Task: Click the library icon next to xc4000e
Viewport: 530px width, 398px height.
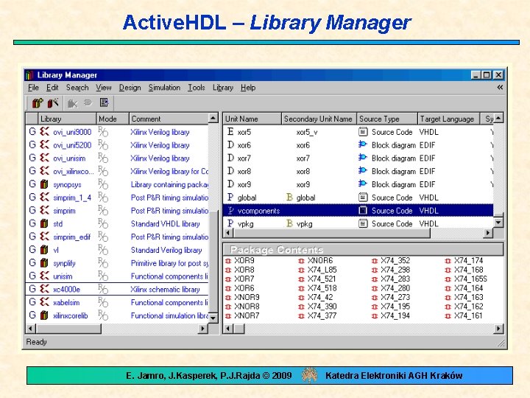Action: pos(44,289)
